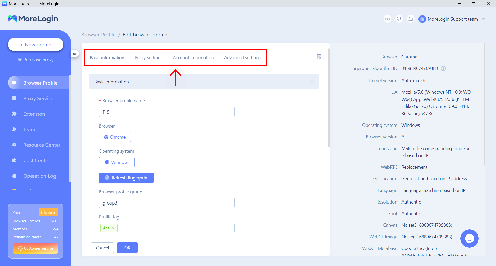Focus the Browser profile name field

pyautogui.click(x=167, y=112)
